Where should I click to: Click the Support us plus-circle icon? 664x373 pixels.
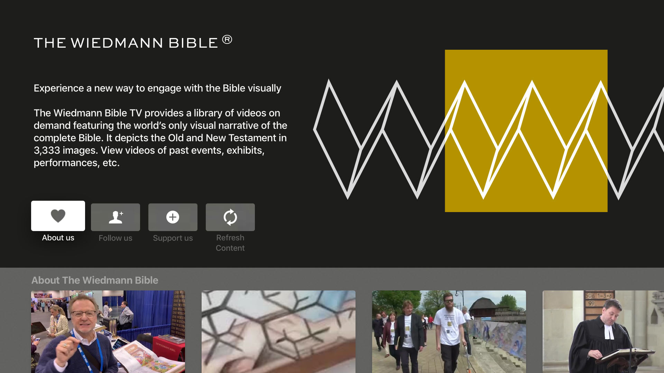point(173,217)
